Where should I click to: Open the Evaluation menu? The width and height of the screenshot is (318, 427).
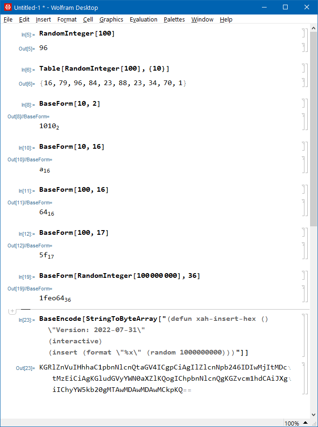(143, 20)
